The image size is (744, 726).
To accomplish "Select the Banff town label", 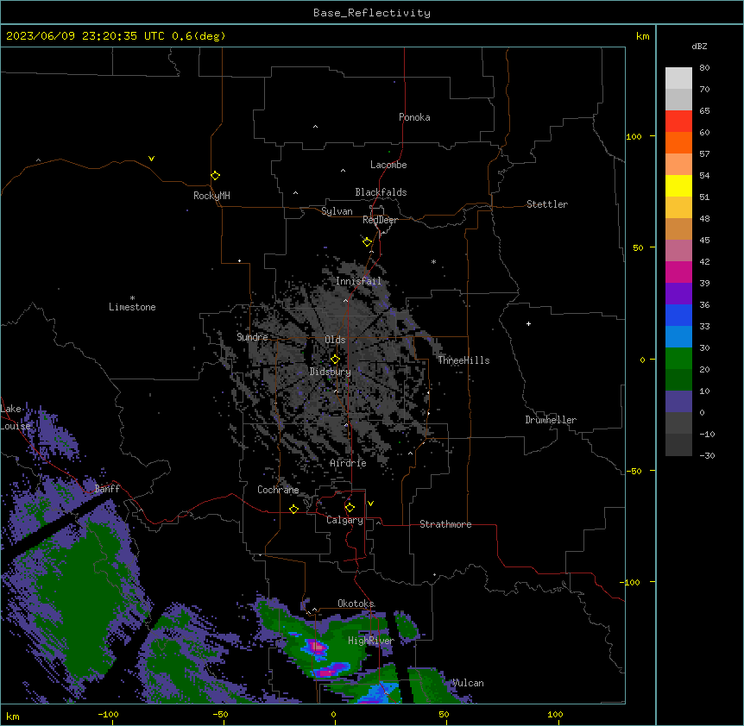I will click(x=107, y=489).
